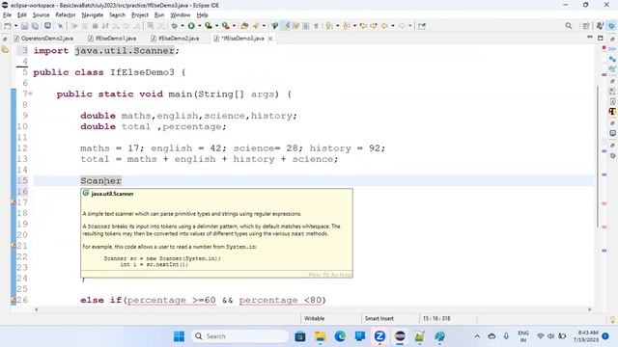Viewport: 618px width, 347px height.
Task: Click java.util.Scanner heading in tooltip
Action: pyautogui.click(x=112, y=194)
